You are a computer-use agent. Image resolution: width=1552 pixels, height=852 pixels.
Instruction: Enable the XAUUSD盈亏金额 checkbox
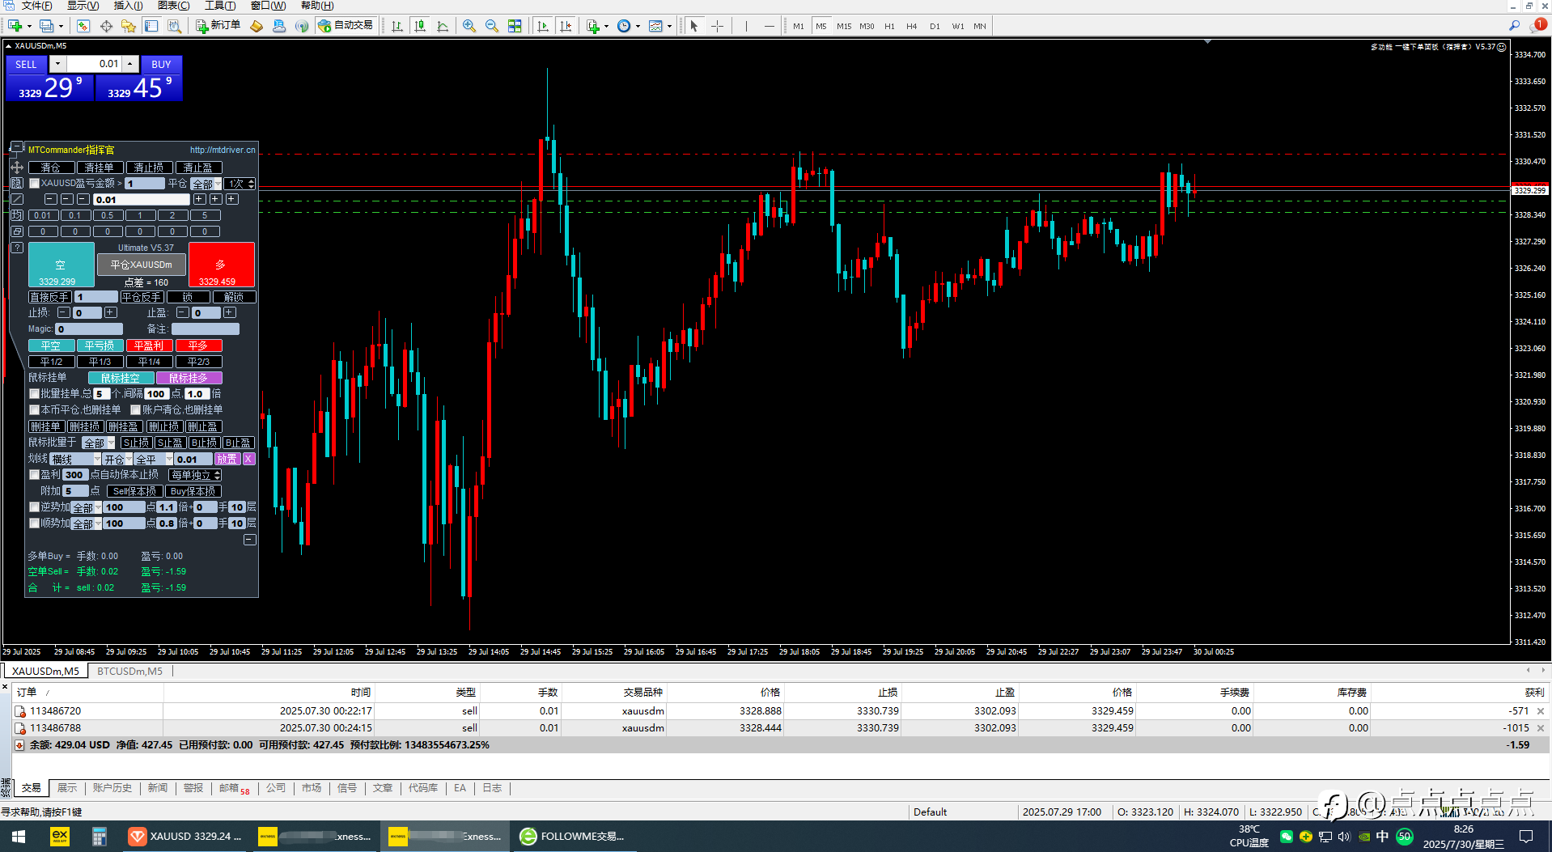(35, 184)
